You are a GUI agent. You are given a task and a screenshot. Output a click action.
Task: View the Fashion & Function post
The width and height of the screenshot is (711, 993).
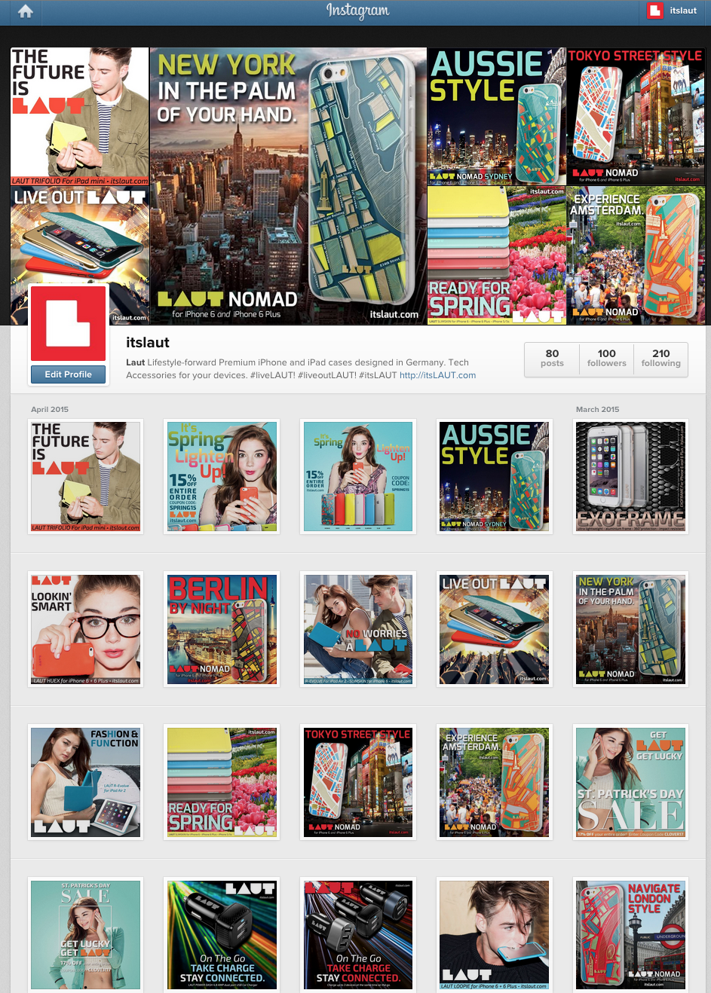[x=85, y=782]
